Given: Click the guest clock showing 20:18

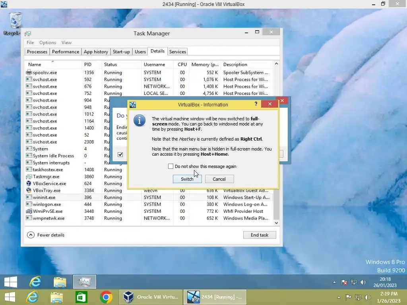Looking at the screenshot, I should [385, 282].
